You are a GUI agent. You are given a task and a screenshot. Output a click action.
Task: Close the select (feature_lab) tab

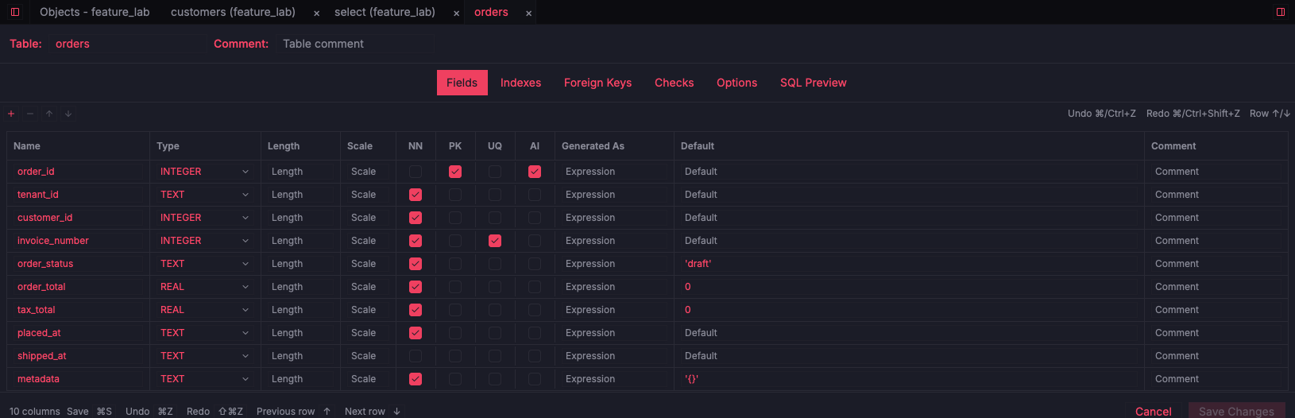pos(456,13)
